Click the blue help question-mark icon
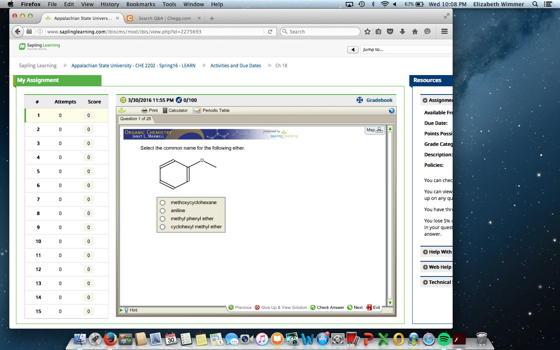Screen dimensions: 560x350 pos(392,111)
